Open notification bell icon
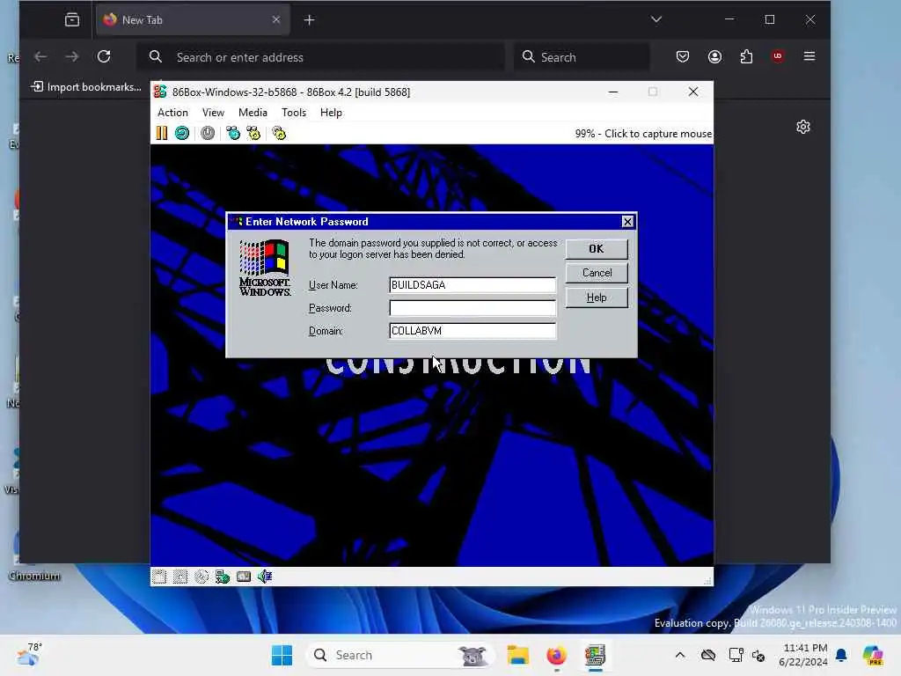Screen dimensions: 901x676 tap(842, 655)
